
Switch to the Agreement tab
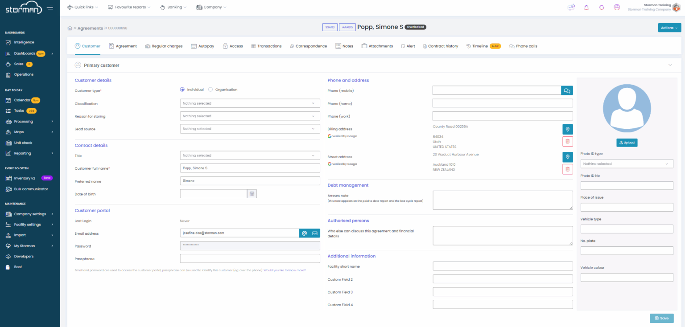click(123, 46)
